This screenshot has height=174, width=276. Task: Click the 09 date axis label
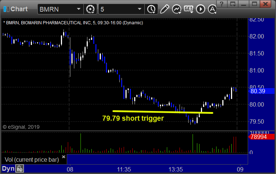pos(240,169)
